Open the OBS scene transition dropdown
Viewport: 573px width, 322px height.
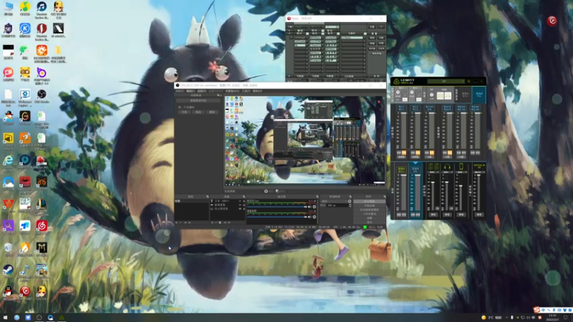tap(333, 201)
